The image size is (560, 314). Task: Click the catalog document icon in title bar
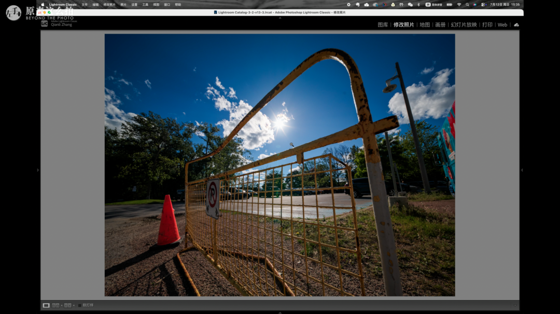tap(215, 12)
